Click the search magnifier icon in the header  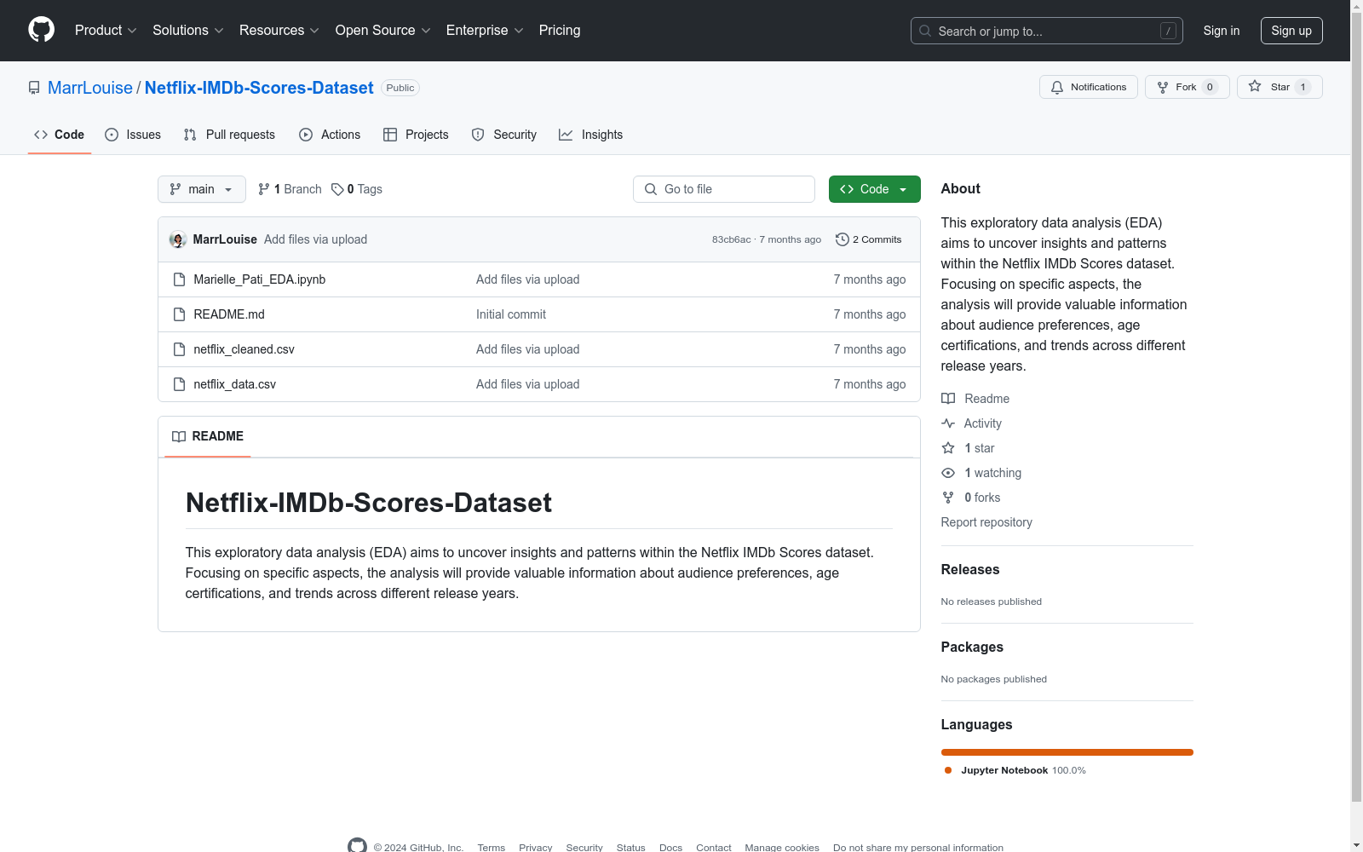[x=925, y=31]
